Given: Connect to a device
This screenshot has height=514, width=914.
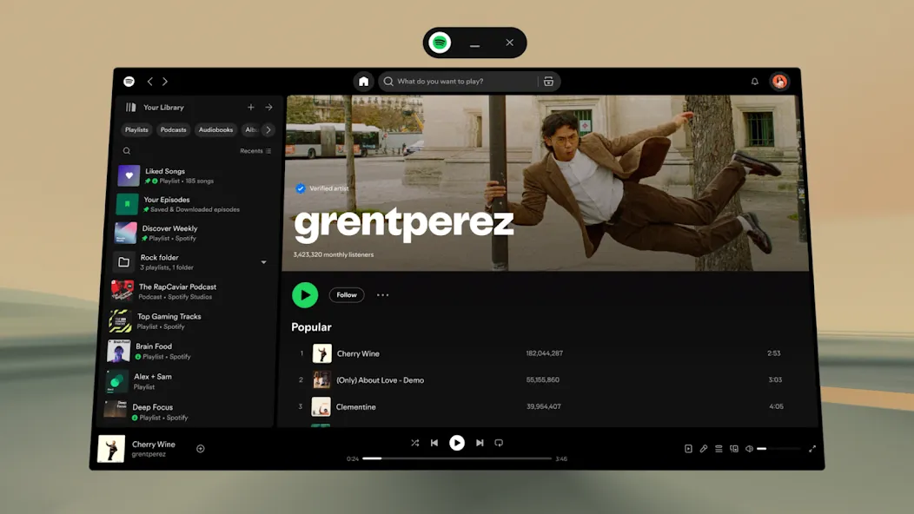Looking at the screenshot, I should click(734, 449).
